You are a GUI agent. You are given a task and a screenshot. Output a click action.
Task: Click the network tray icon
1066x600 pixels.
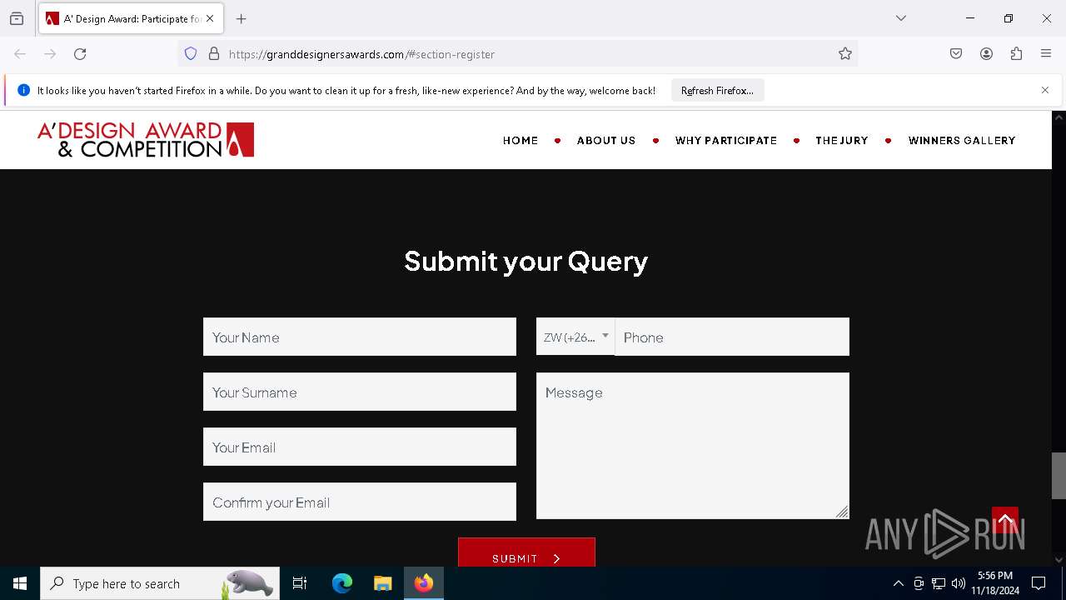[939, 583]
